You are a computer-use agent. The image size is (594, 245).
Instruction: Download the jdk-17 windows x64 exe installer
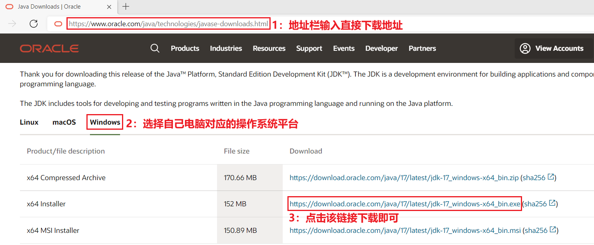[404, 203]
